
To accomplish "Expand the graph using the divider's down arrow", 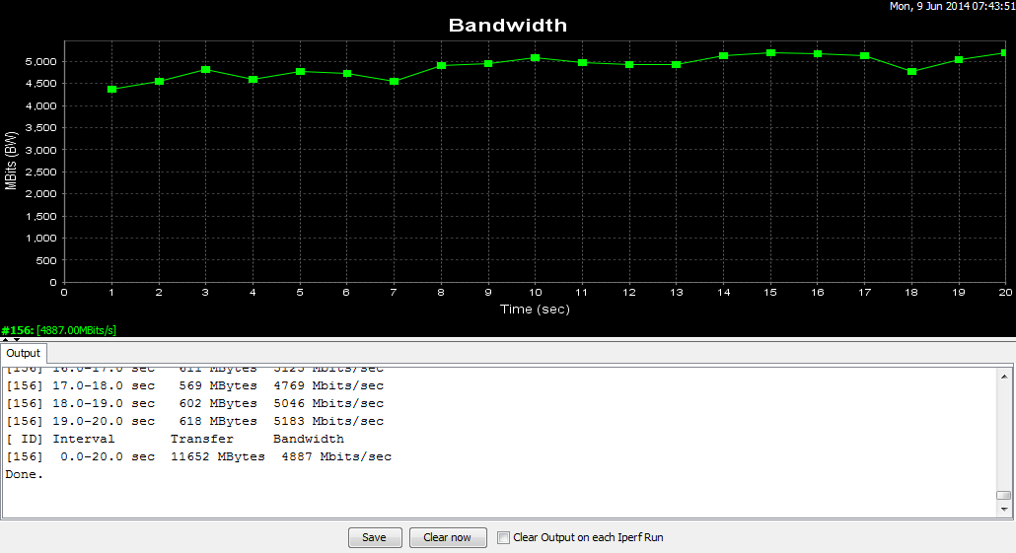I will tap(16, 339).
